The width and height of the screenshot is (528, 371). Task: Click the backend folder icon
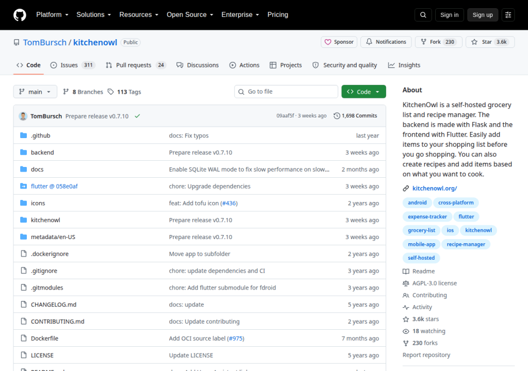tap(23, 152)
